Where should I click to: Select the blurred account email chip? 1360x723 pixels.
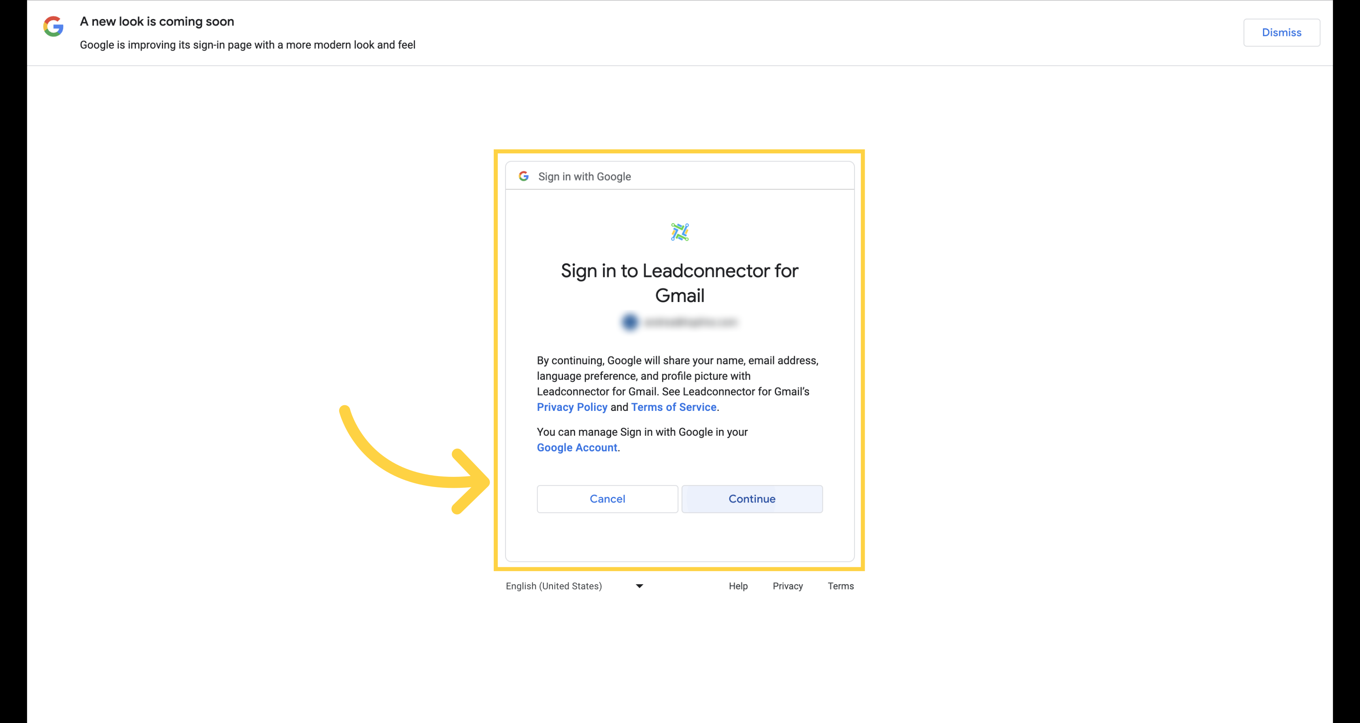click(680, 322)
